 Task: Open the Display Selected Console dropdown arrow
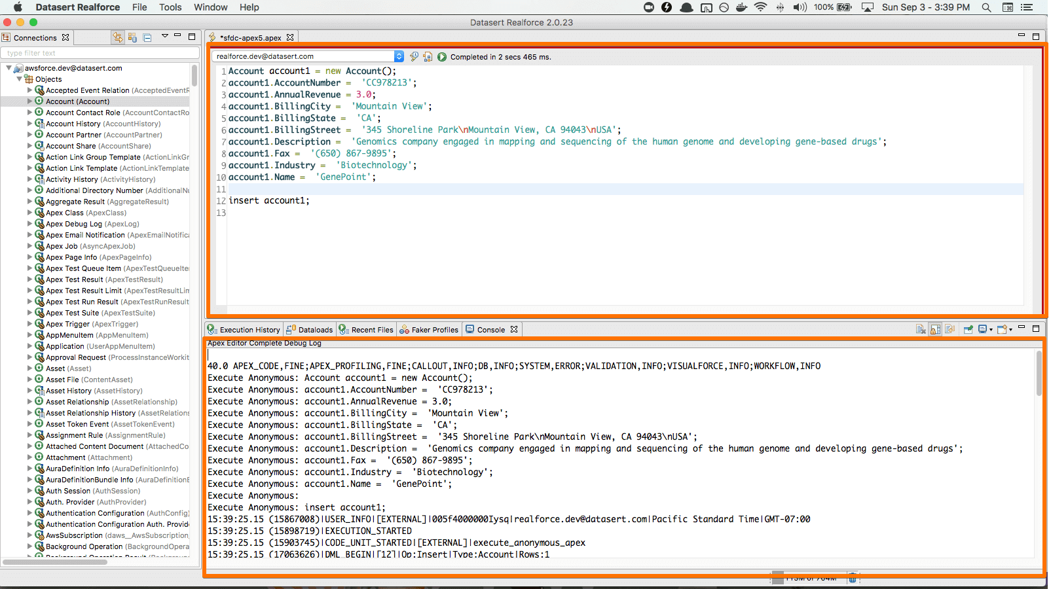pyautogui.click(x=991, y=329)
